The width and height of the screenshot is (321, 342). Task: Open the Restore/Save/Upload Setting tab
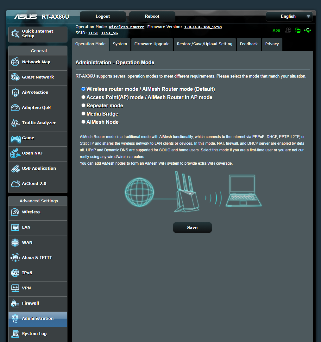[x=205, y=44]
